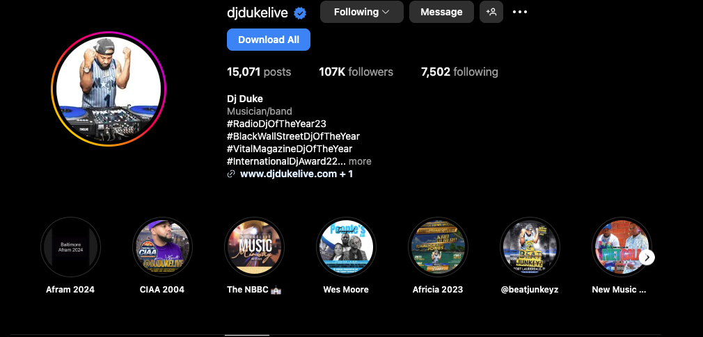Show next highlights with arrow button
The image size is (703, 337).
click(647, 257)
